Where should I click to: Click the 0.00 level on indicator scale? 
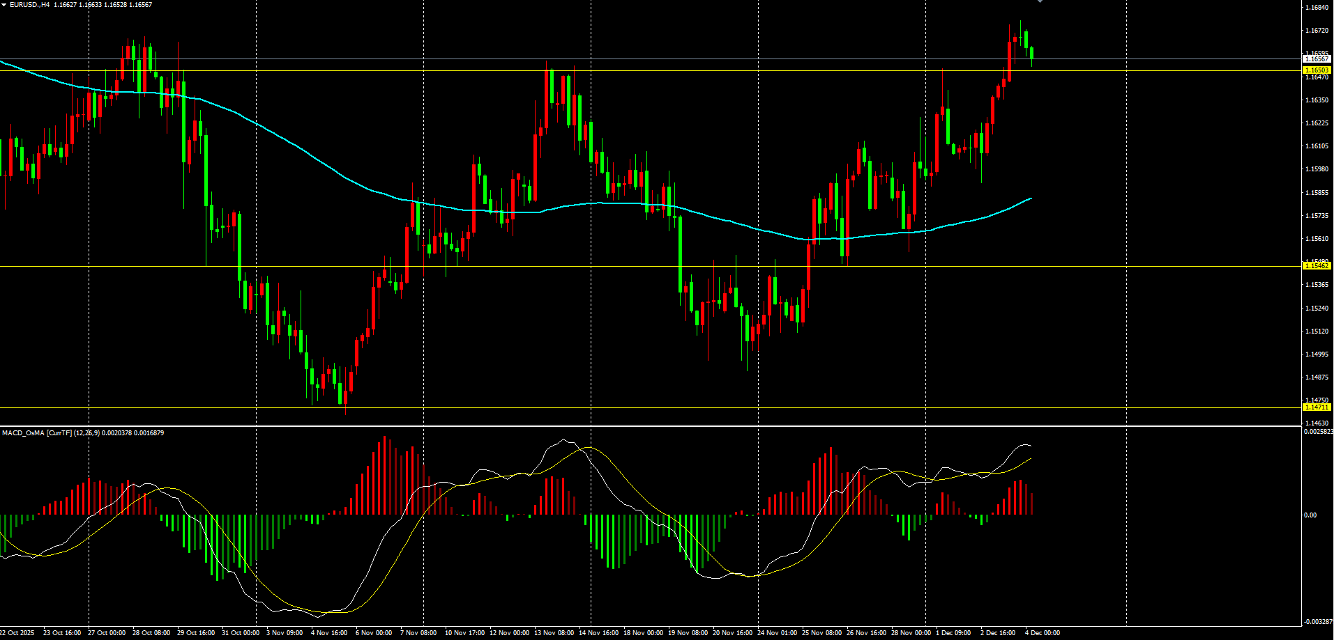click(1310, 515)
